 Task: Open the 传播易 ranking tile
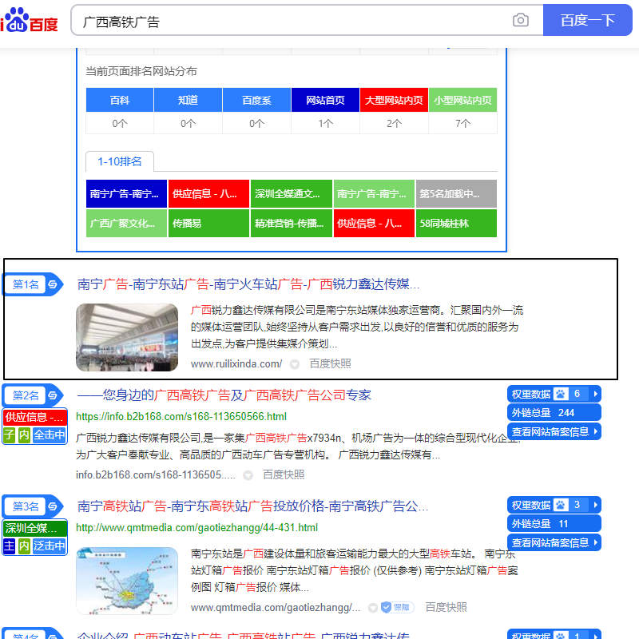pyautogui.click(x=208, y=223)
